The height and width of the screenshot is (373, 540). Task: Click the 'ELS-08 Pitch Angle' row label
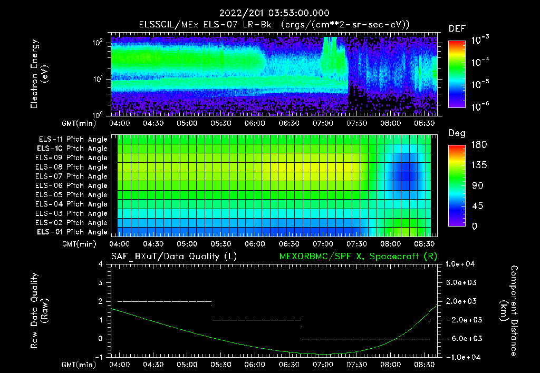click(x=71, y=167)
